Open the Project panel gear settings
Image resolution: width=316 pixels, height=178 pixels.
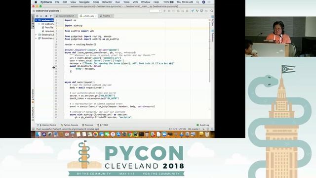coord(46,16)
